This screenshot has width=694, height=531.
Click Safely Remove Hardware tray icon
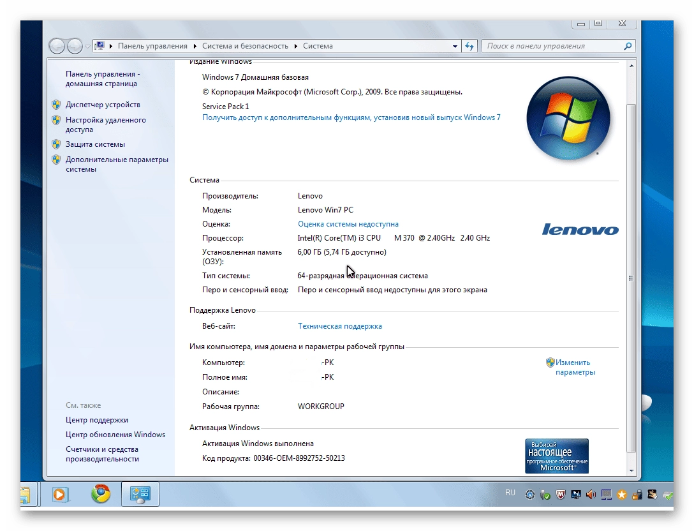(545, 495)
